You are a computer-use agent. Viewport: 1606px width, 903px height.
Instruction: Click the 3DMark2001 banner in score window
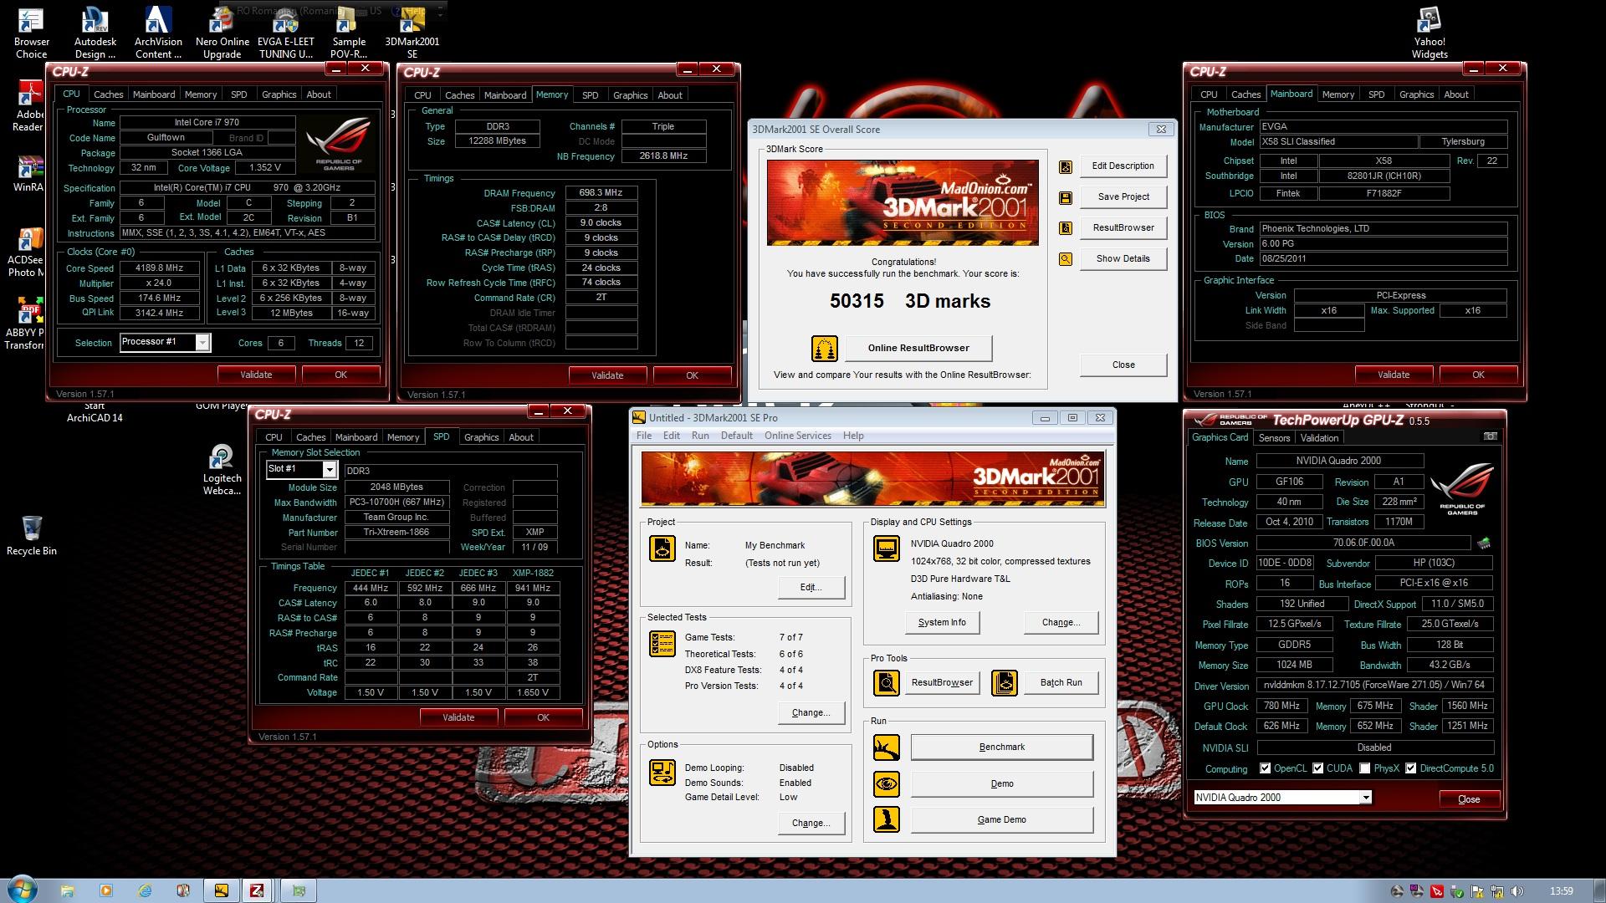coord(903,202)
